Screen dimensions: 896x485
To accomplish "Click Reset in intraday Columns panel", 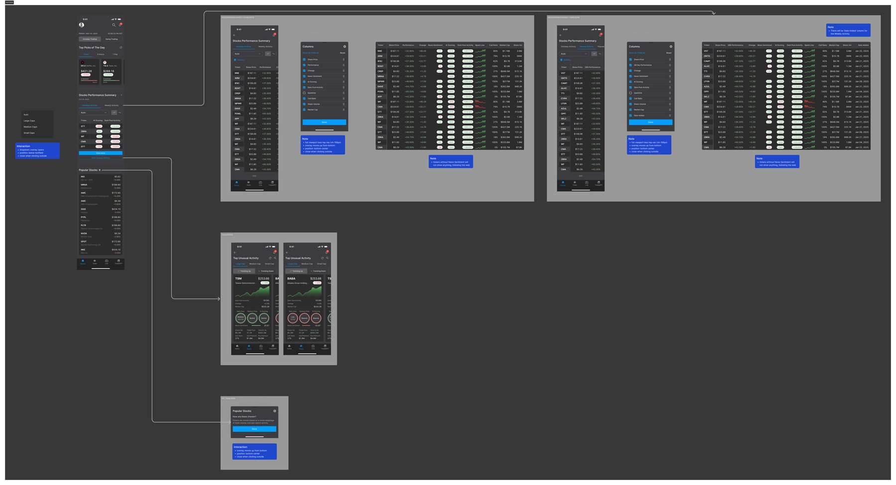I will [342, 53].
